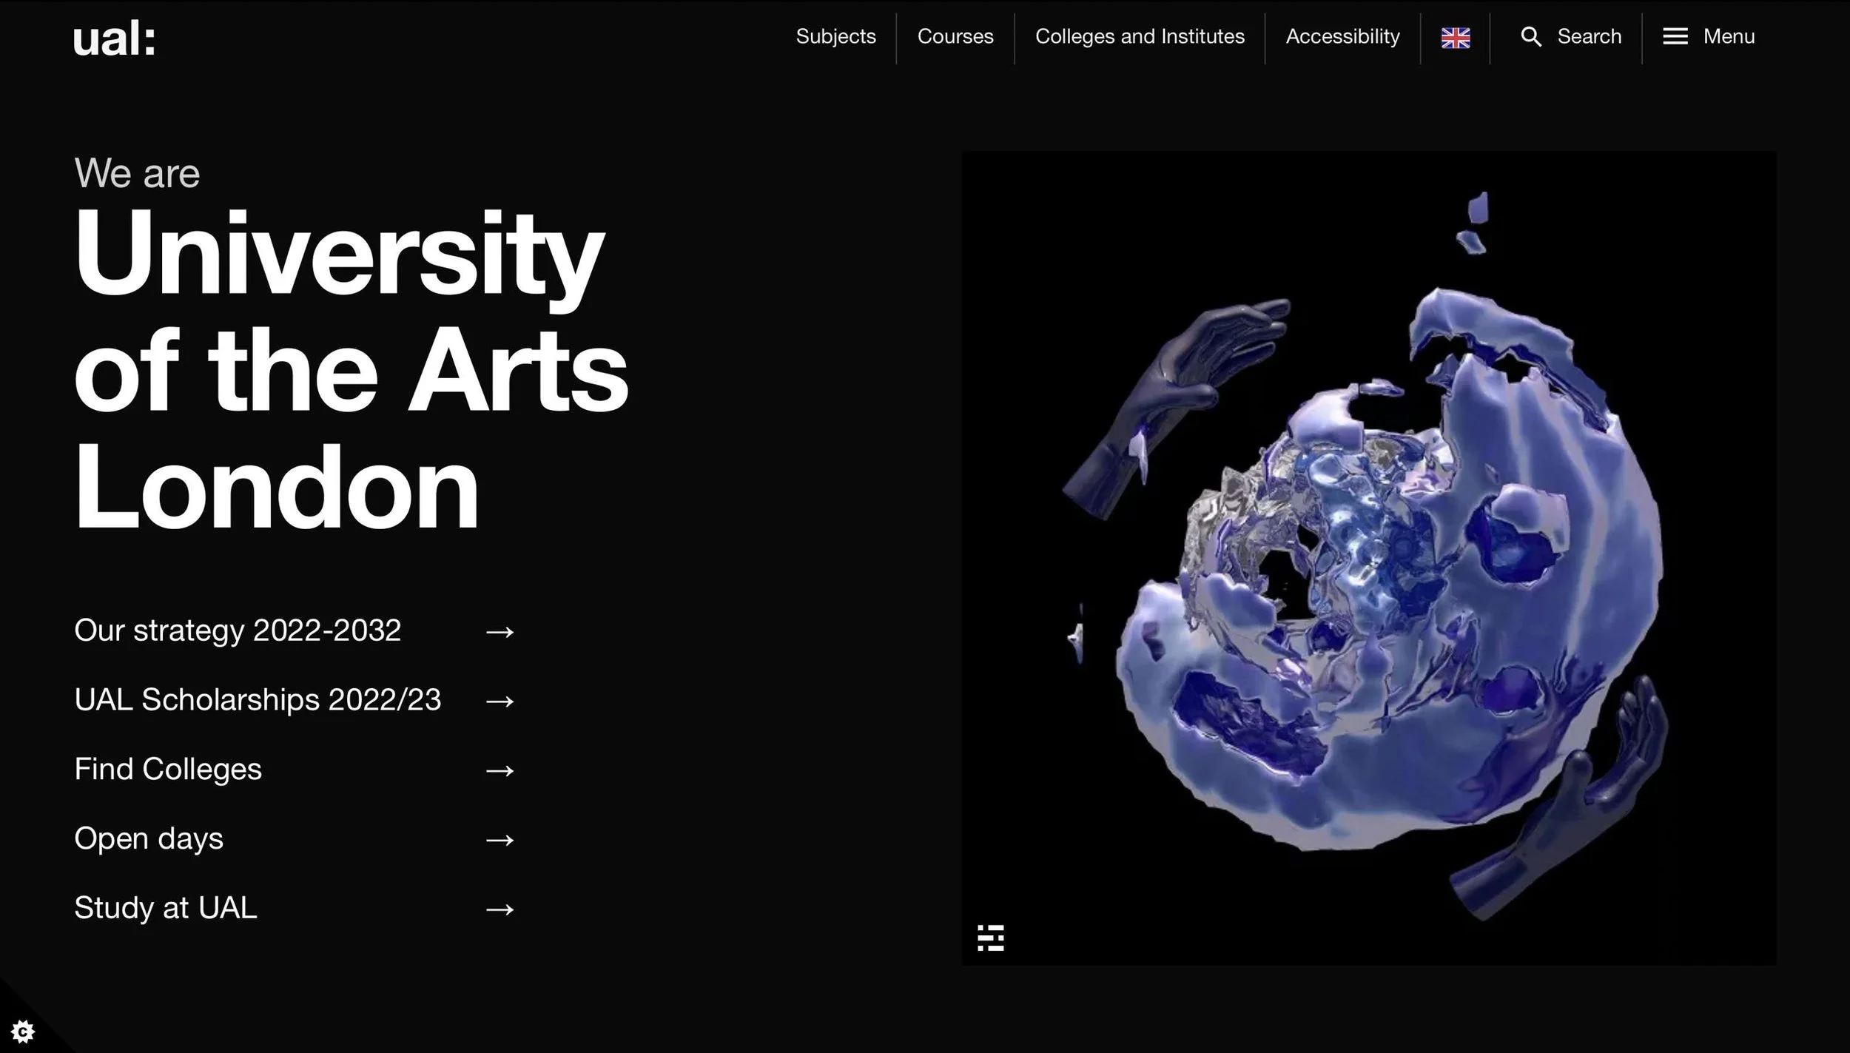Open the Menu text label
Viewport: 1850px width, 1053px height.
tap(1729, 36)
